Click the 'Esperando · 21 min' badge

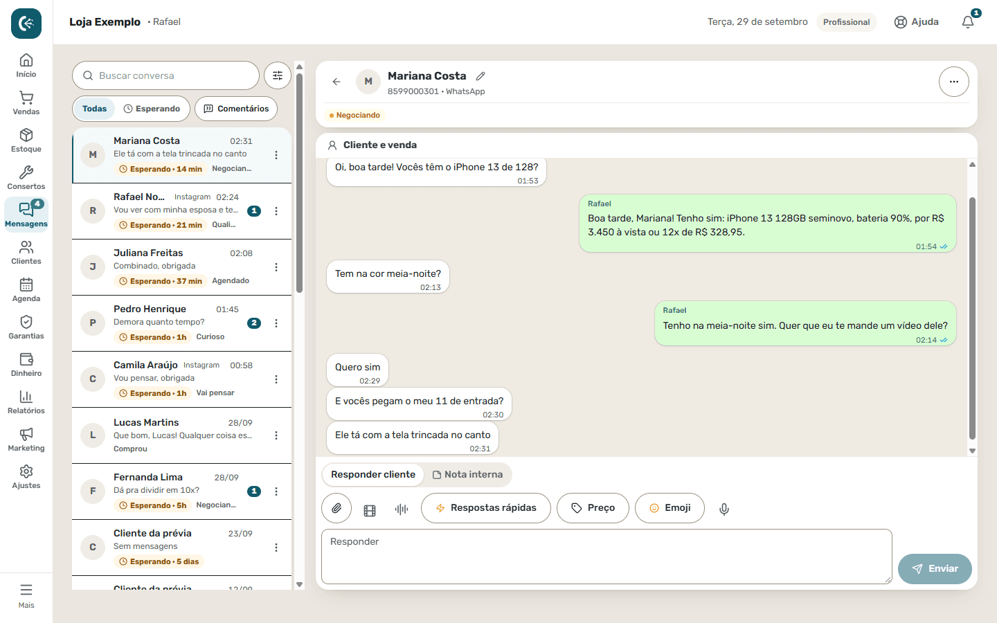pyautogui.click(x=161, y=225)
